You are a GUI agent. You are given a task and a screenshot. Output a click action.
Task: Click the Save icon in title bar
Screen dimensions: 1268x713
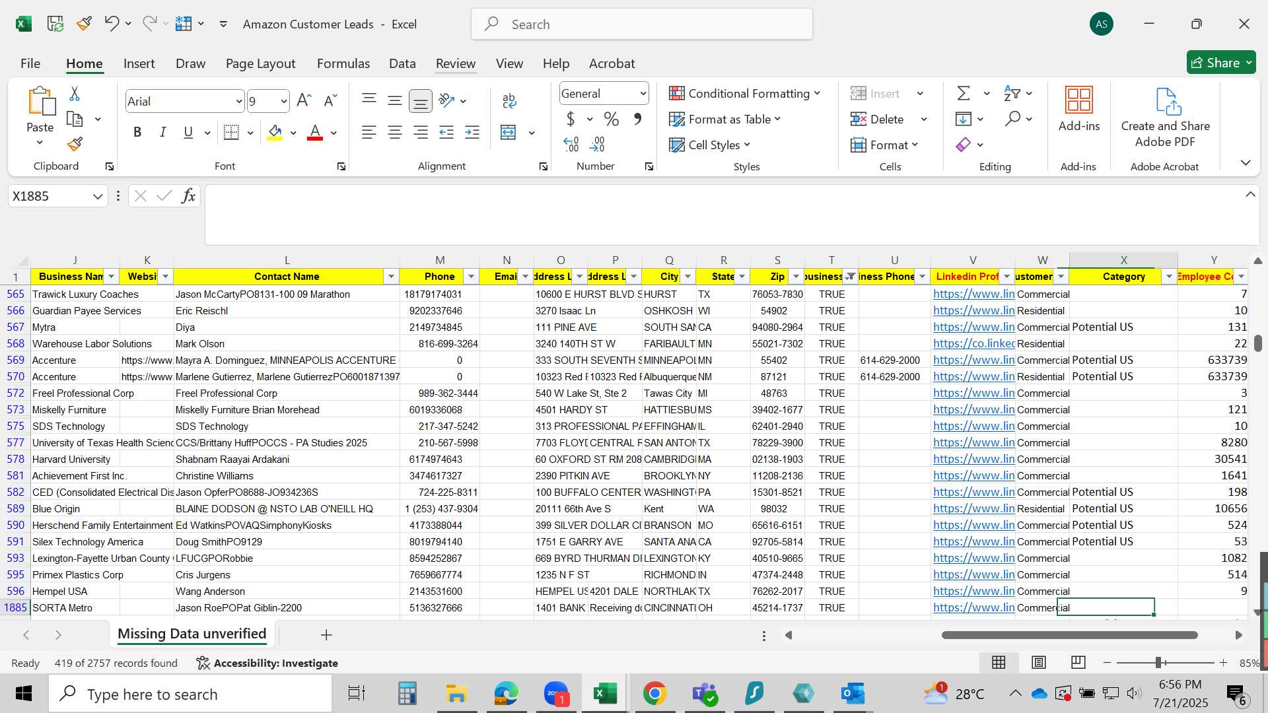(x=55, y=24)
